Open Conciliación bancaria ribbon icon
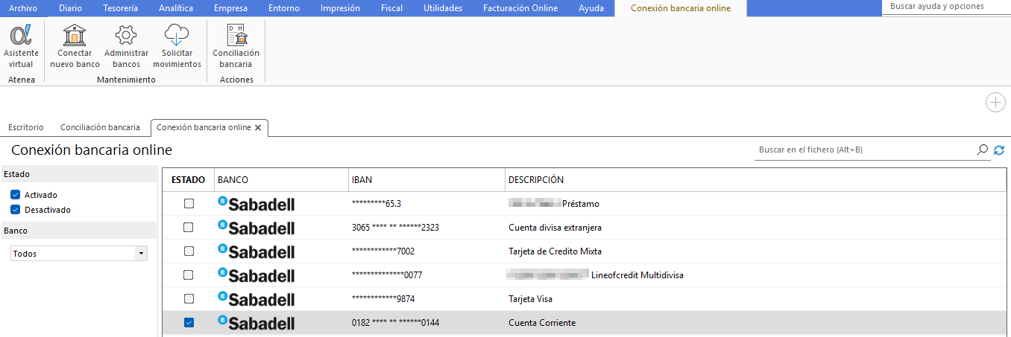The width and height of the screenshot is (1011, 337). pos(236,35)
